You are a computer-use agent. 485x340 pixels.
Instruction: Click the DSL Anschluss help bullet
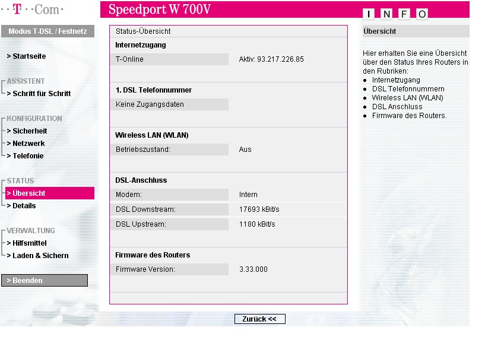pyautogui.click(x=397, y=107)
